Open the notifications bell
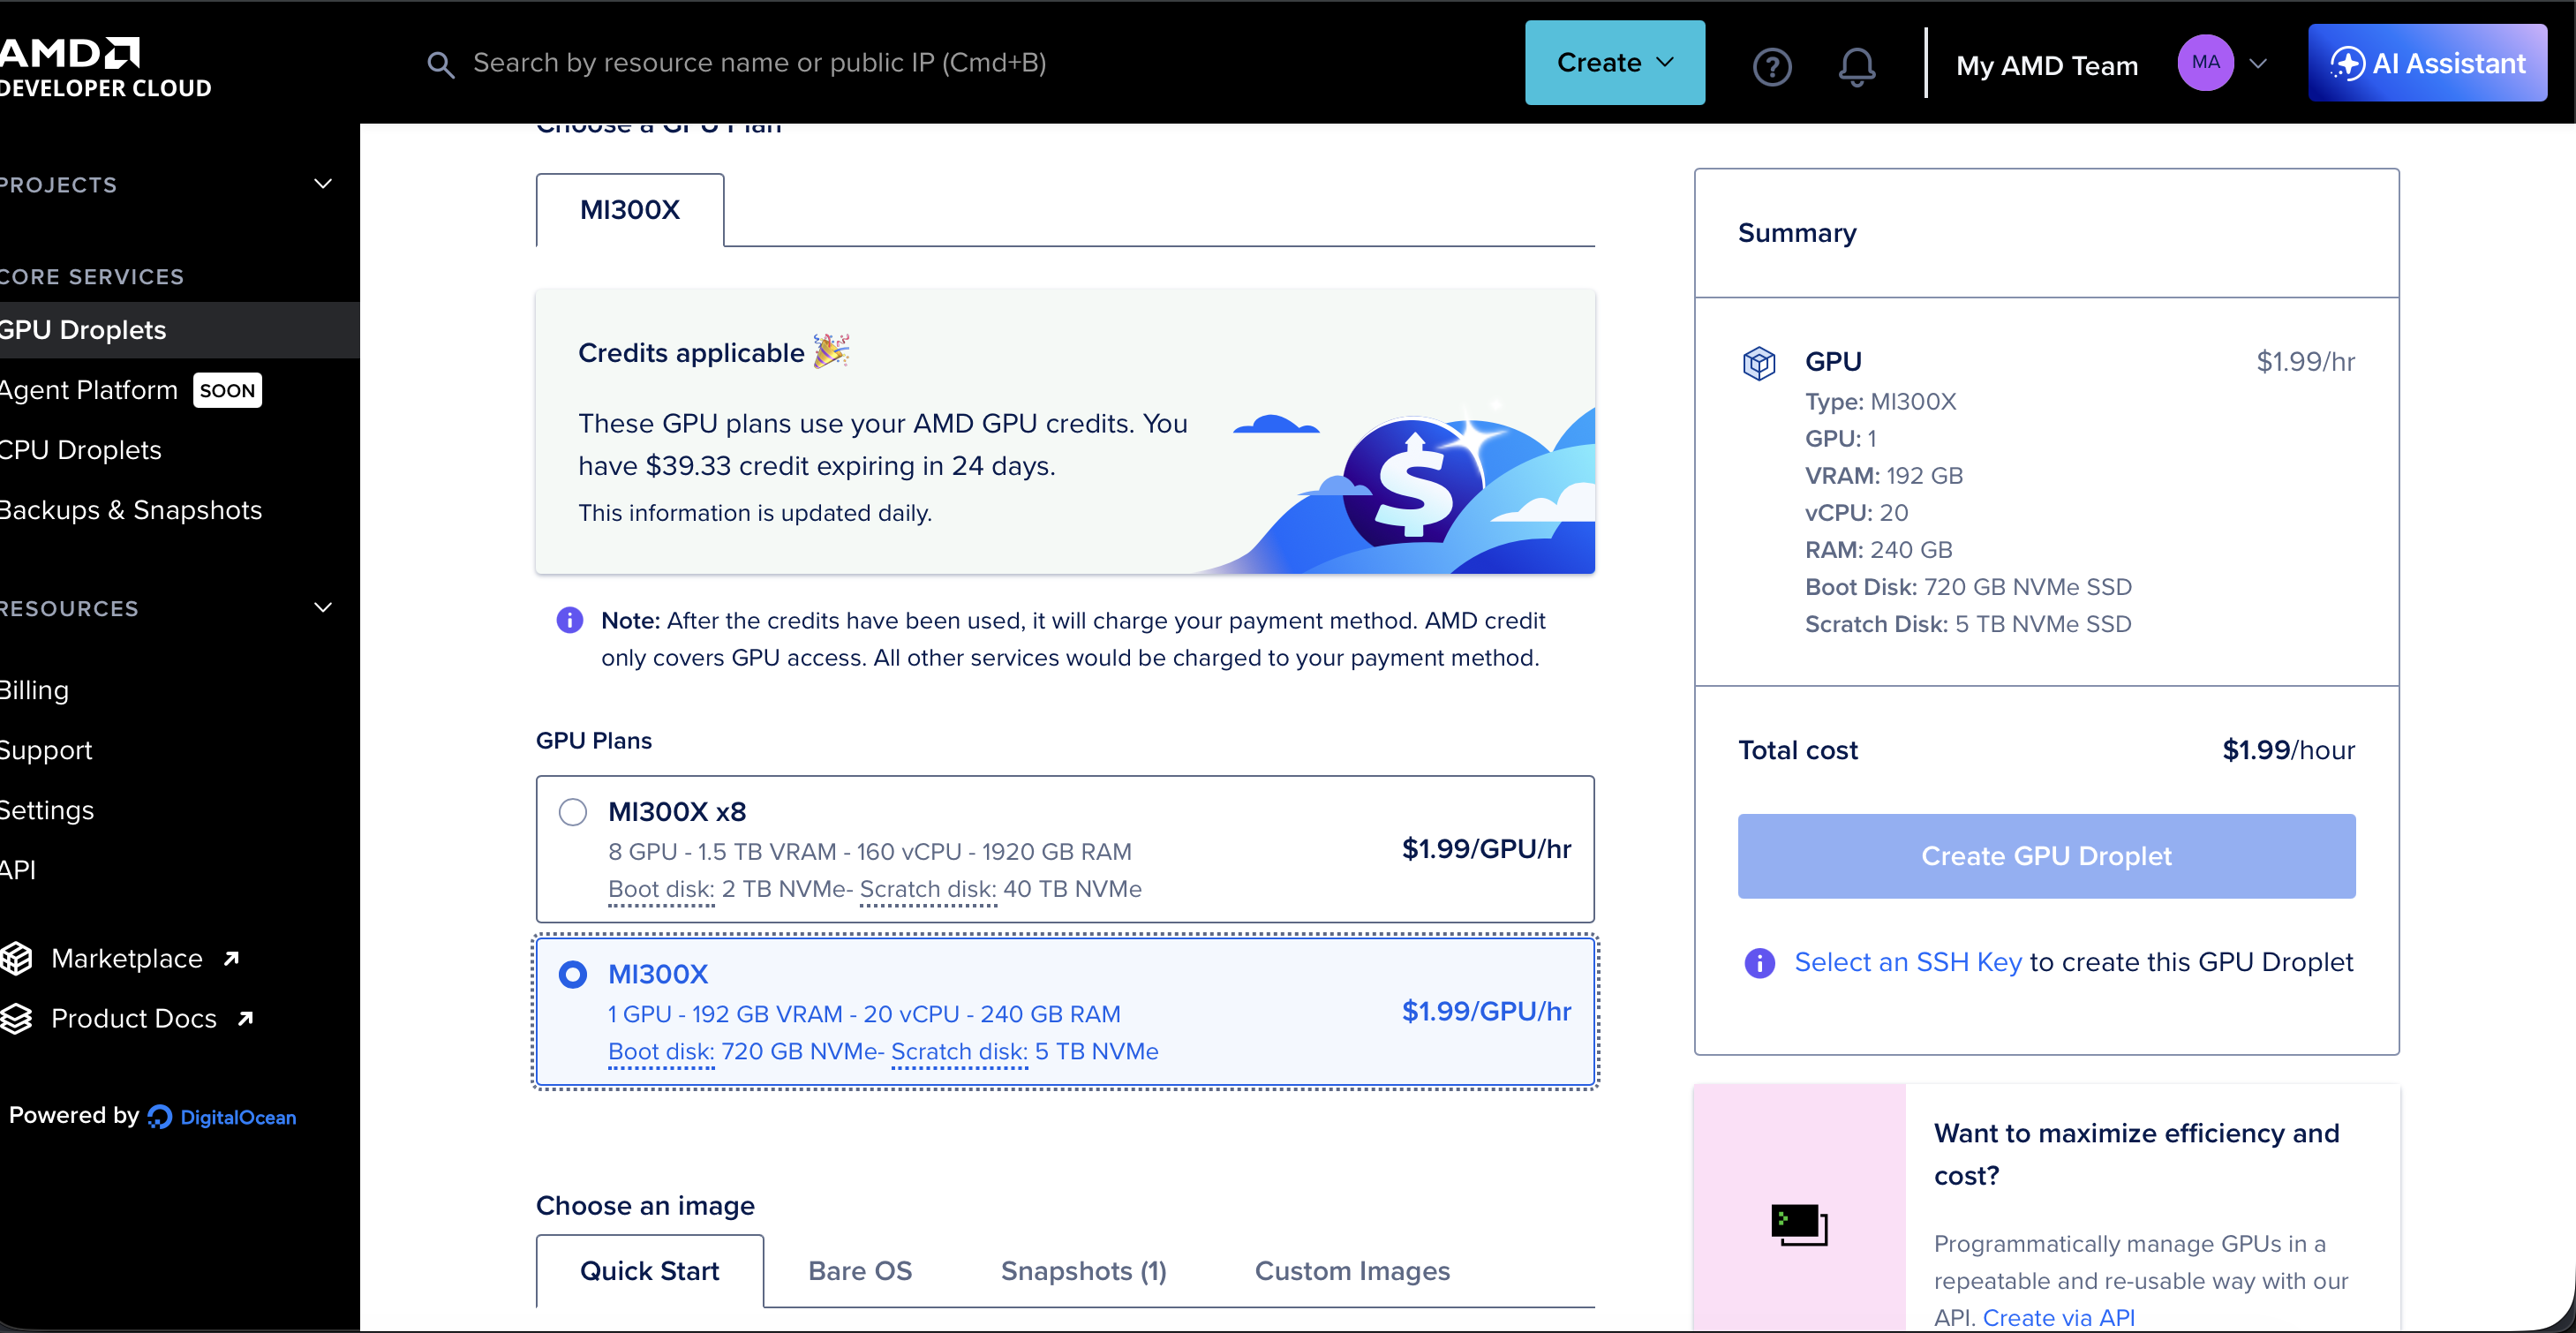Image resolution: width=2576 pixels, height=1333 pixels. pos(1857,66)
